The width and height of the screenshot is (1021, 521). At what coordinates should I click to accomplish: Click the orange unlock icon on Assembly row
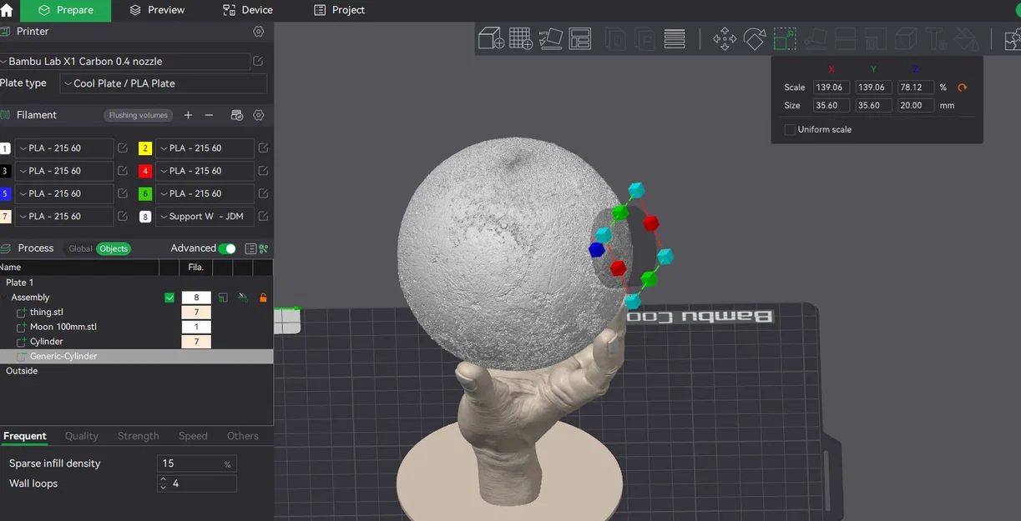tap(263, 298)
